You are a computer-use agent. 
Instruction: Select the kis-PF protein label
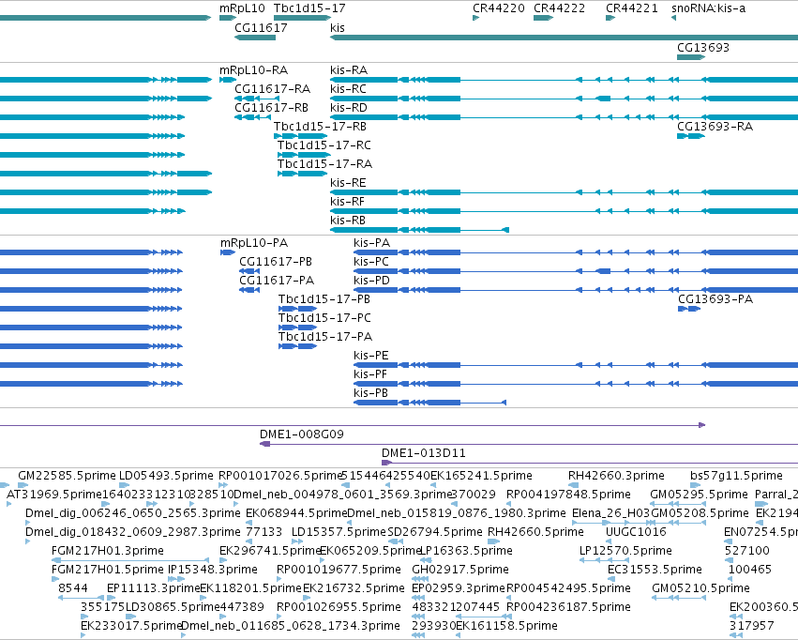click(370, 373)
